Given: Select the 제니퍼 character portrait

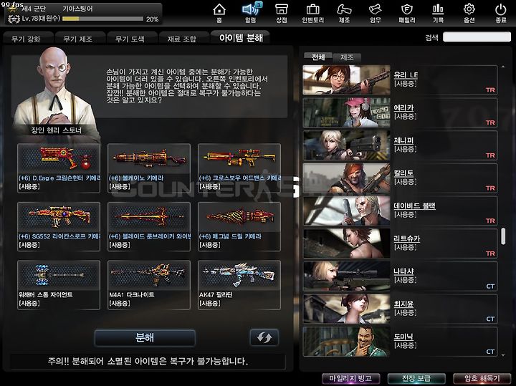Looking at the screenshot, I should pyautogui.click(x=346, y=145).
